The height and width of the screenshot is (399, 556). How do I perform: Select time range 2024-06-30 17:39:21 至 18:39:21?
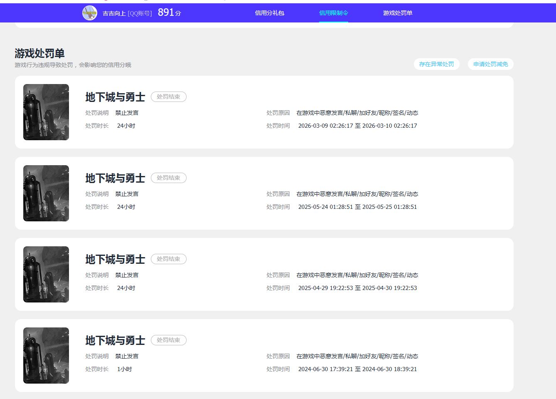tap(357, 369)
